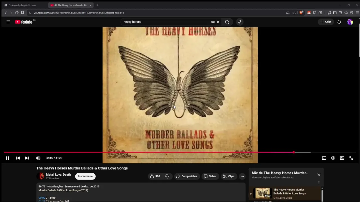Click the Mix de The Heavy Horses title
The height and width of the screenshot is (202, 360).
coord(280,173)
